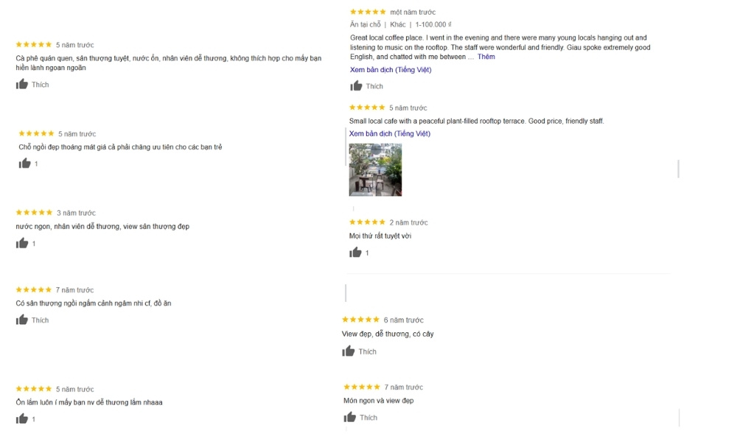
Task: Click 'Thích' text under 'Có sân thượng' review
Action: [40, 320]
